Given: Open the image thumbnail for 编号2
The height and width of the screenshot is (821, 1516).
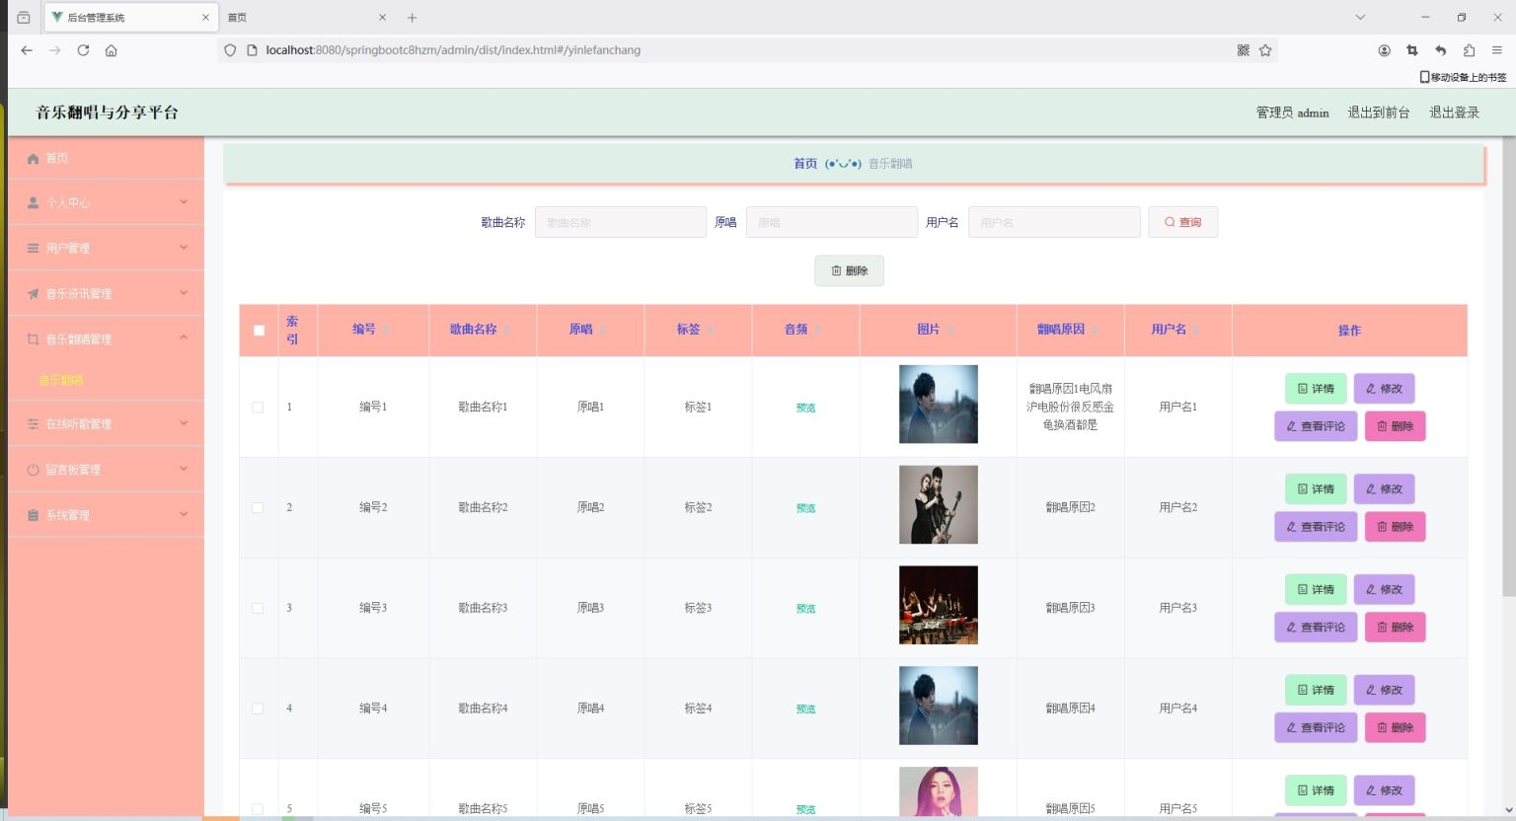Looking at the screenshot, I should pos(939,505).
